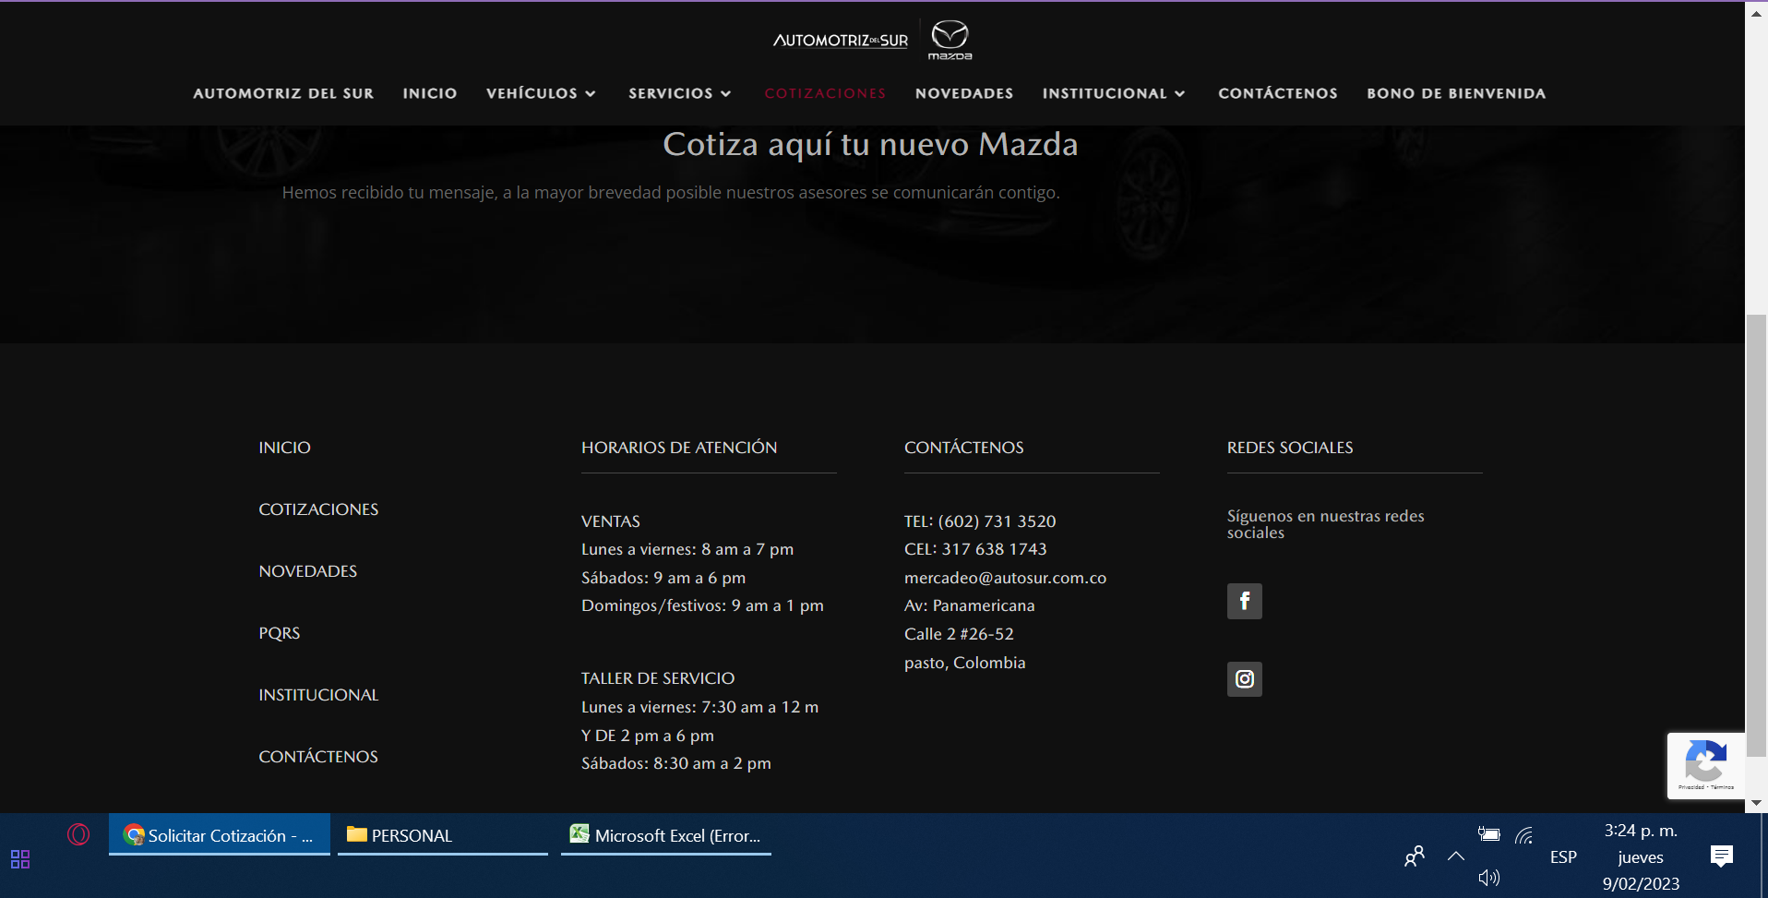Open the Instagram social icon
The height and width of the screenshot is (898, 1768).
point(1244,679)
